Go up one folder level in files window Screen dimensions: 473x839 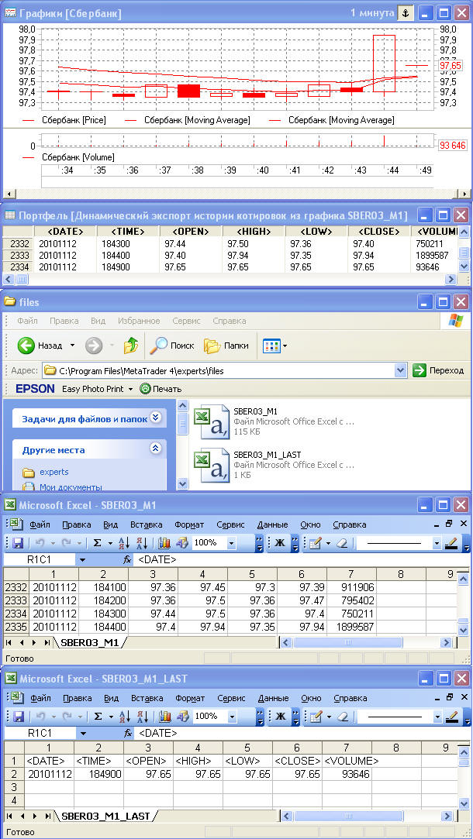(x=131, y=346)
